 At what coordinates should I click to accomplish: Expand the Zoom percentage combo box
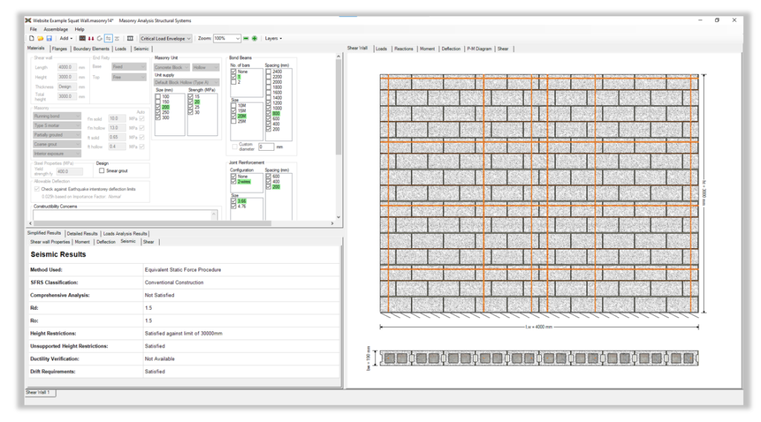pos(237,38)
